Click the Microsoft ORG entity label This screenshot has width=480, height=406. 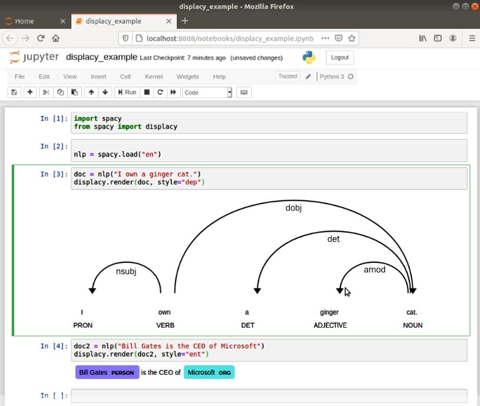coord(209,372)
